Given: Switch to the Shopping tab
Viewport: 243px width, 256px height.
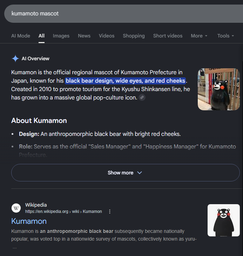Looking at the screenshot, I should pyautogui.click(x=134, y=36).
